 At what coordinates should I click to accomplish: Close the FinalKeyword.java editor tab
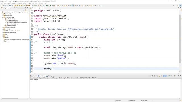[43, 8]
